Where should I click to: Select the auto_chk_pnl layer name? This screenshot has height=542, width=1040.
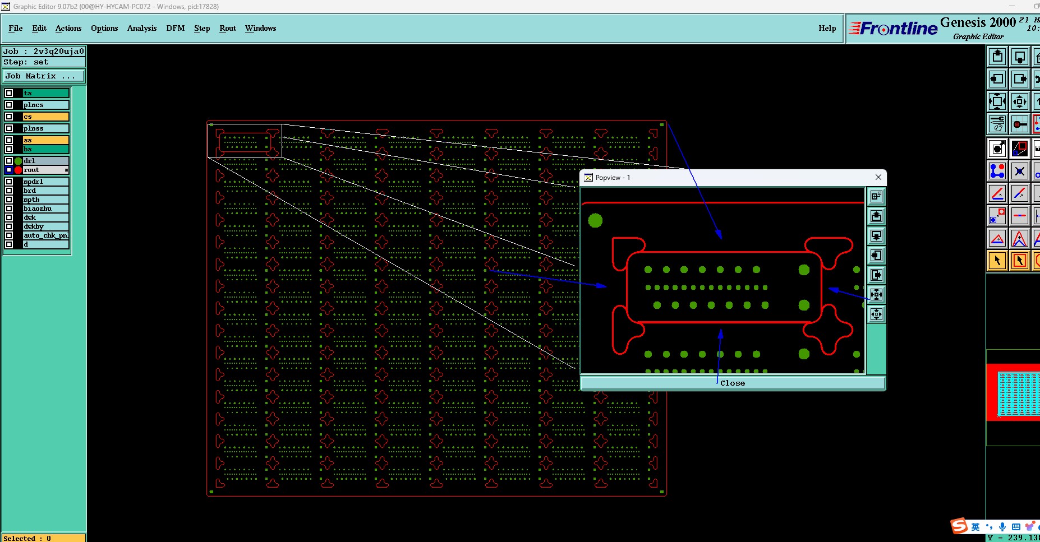pos(46,235)
